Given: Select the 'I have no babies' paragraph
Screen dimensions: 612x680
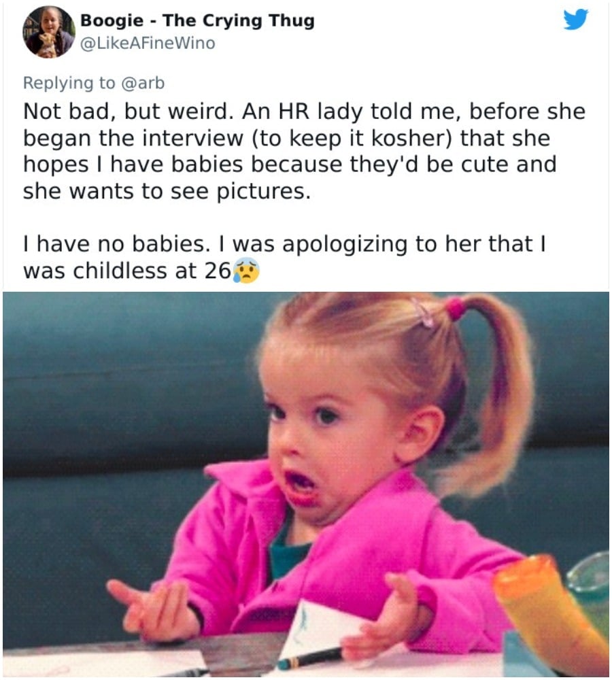Looking at the screenshot, I should (x=284, y=257).
